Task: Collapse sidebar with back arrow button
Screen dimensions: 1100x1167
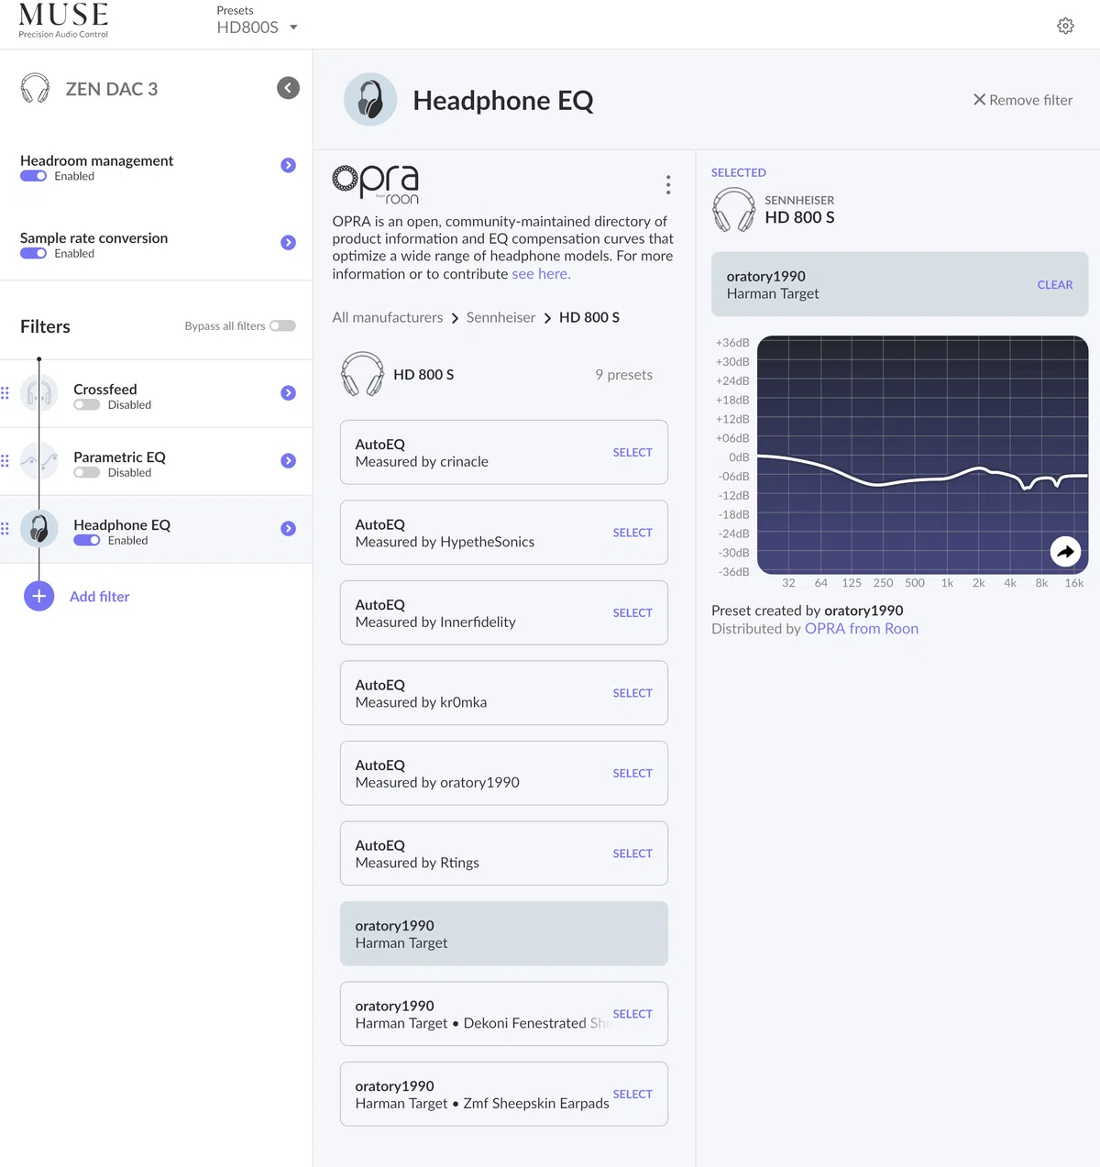Action: click(x=288, y=88)
